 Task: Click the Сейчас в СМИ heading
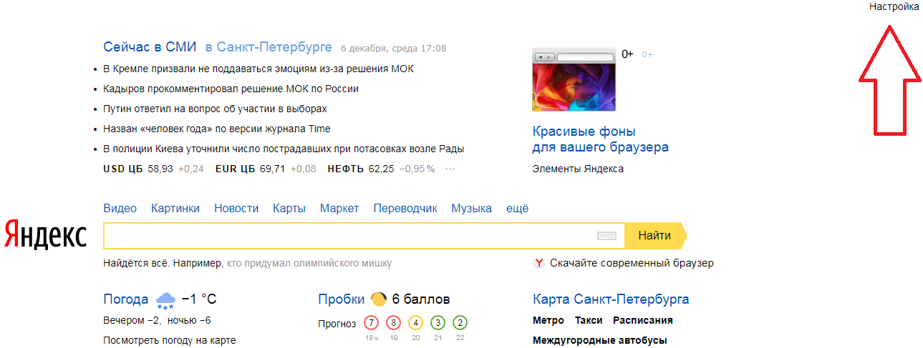pyautogui.click(x=150, y=47)
